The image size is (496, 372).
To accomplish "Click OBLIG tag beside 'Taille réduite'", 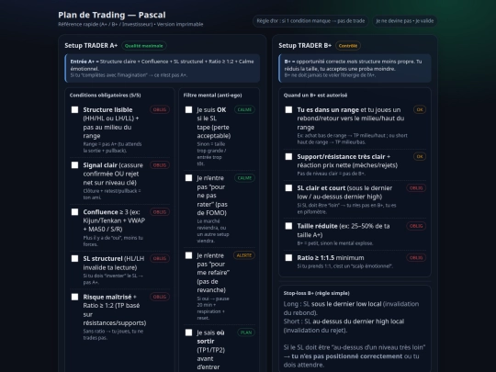I will pos(416,226).
